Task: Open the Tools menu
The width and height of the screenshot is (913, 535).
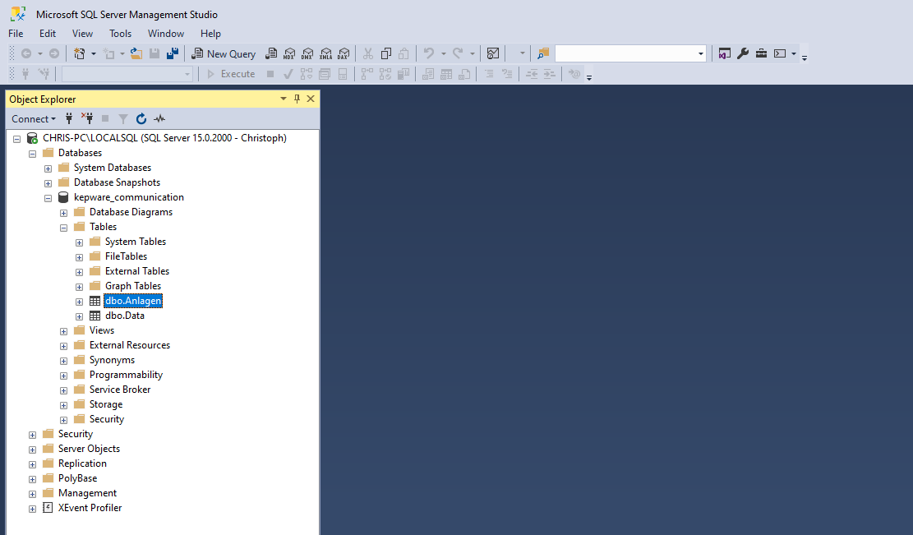Action: [x=121, y=34]
